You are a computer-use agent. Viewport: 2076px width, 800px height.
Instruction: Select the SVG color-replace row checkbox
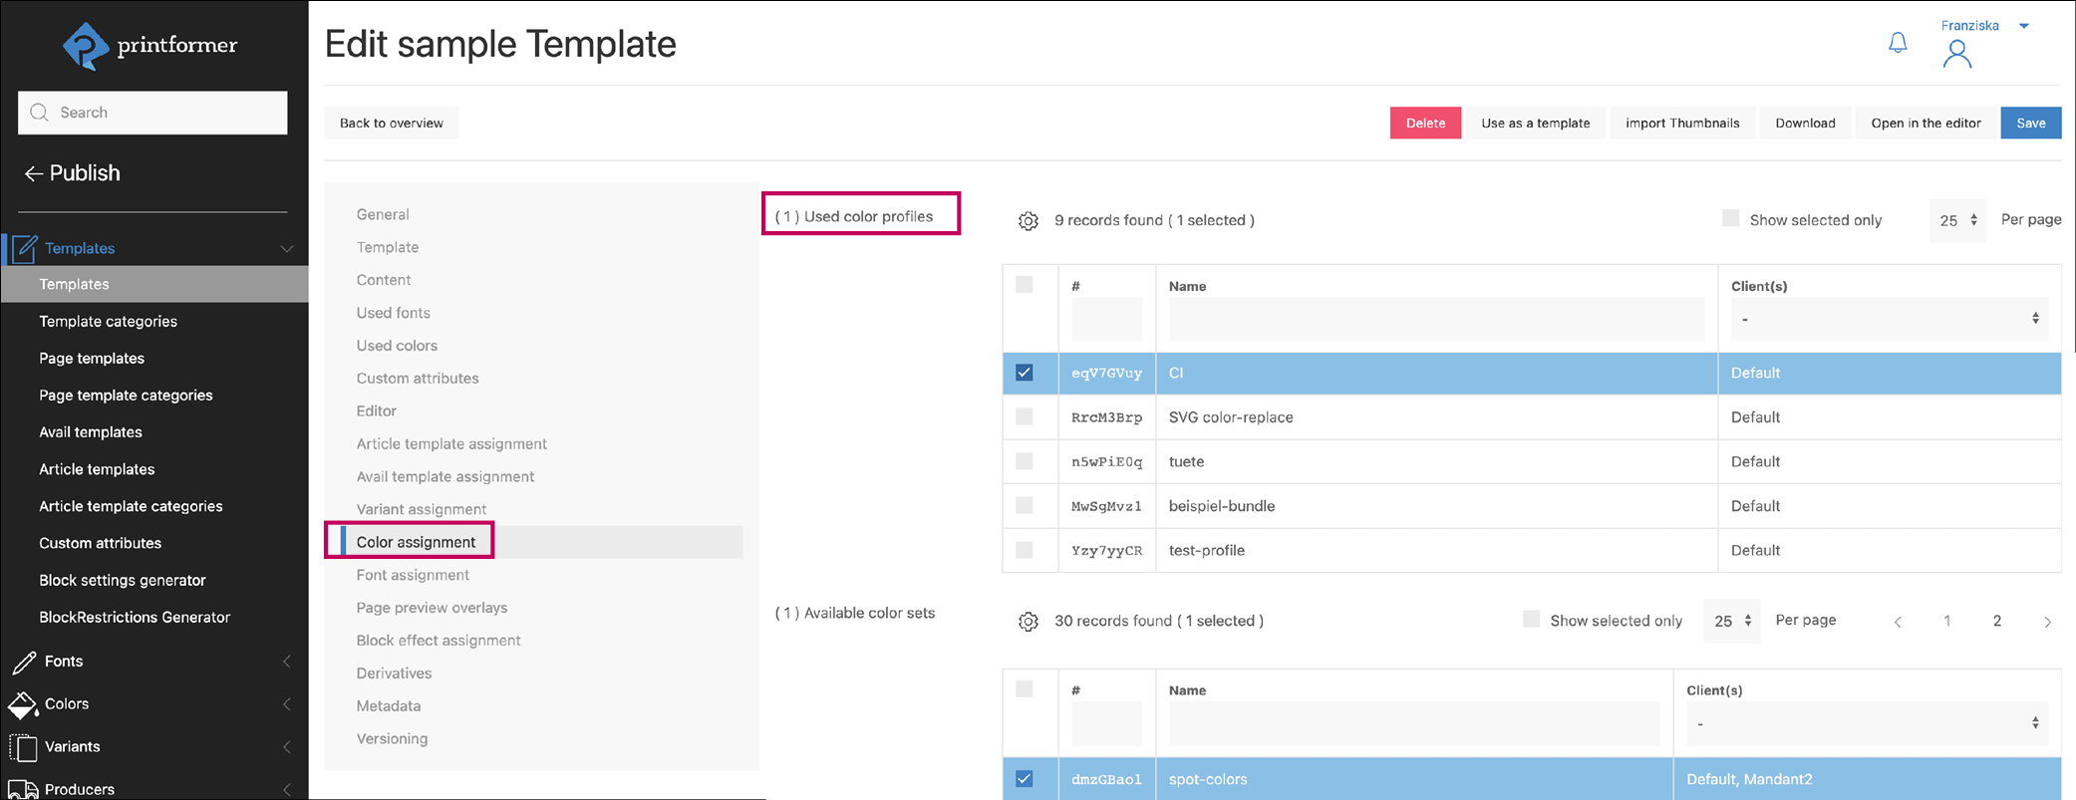1024,417
